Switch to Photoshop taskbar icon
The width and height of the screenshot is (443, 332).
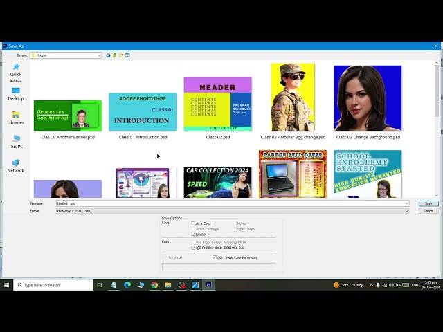[208, 284]
